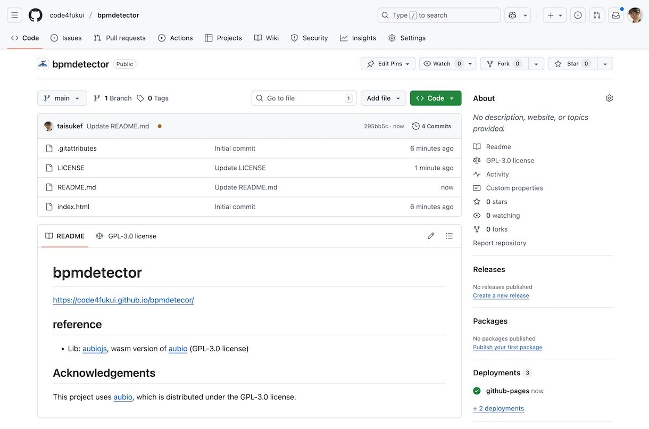Open the Copilot dropdown arrow

click(x=526, y=15)
